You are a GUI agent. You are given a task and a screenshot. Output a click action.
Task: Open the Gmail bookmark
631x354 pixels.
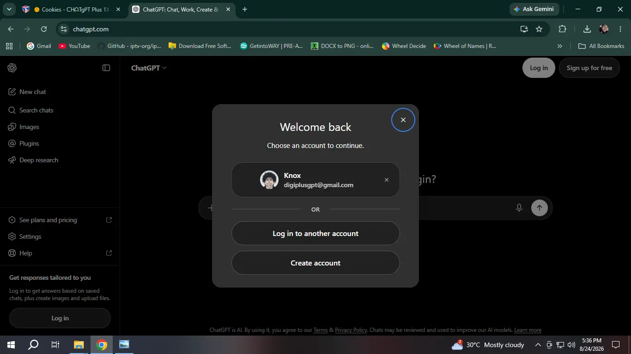pos(39,46)
